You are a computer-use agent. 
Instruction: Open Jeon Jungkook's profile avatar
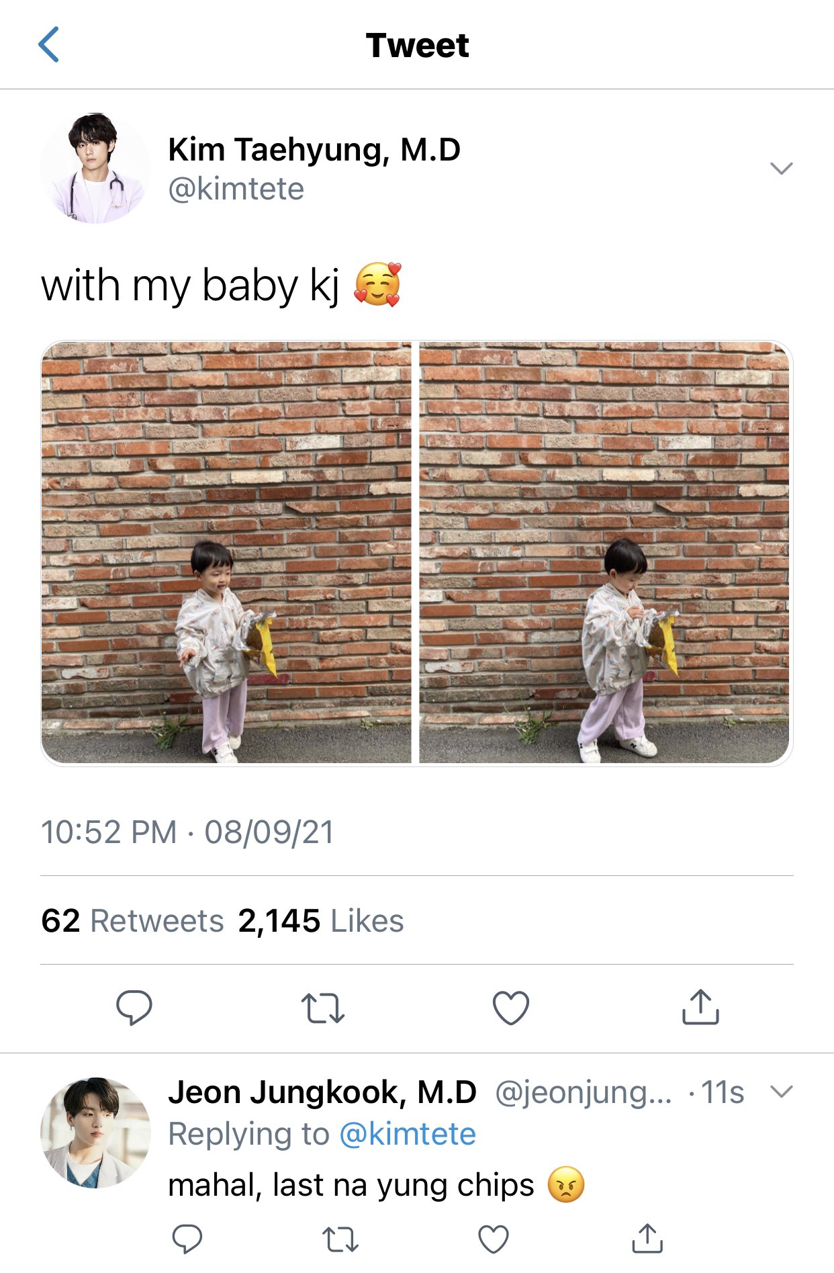pos(95,1133)
